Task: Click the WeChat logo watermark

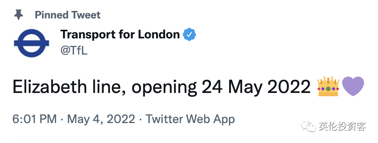Action: click(x=308, y=126)
